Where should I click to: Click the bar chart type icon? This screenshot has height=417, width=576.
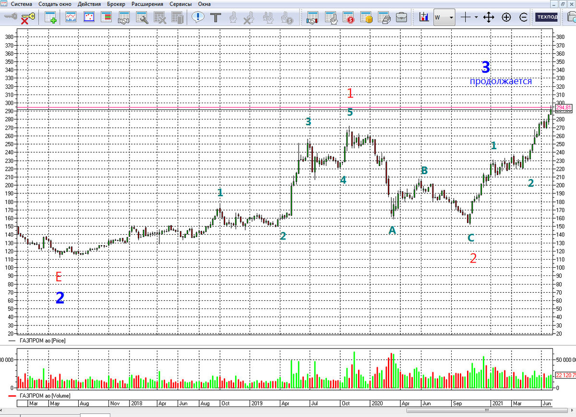tap(423, 18)
